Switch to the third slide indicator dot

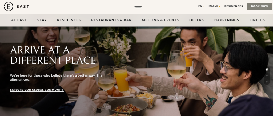coord(267,82)
